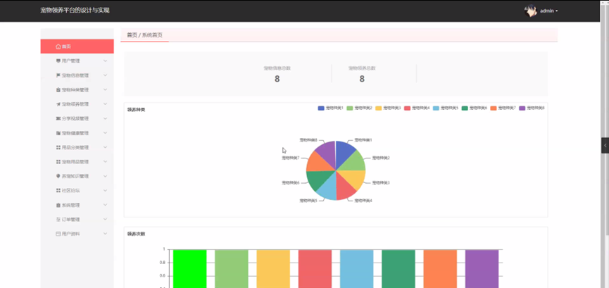Click the 宠物领养平台的设计与实现 header title
This screenshot has height=288, width=609.
[75, 11]
